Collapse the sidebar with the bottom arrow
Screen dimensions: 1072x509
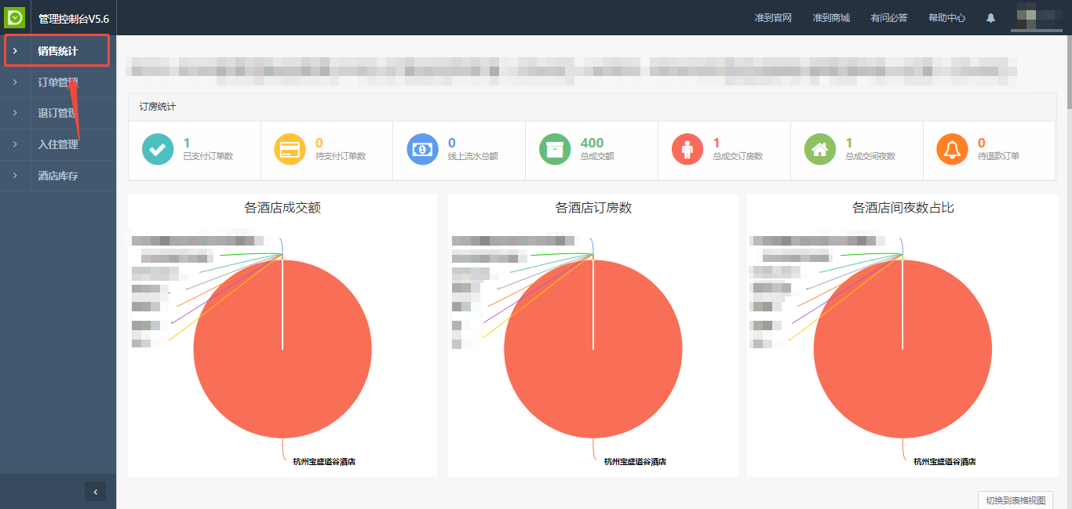pyautogui.click(x=95, y=492)
